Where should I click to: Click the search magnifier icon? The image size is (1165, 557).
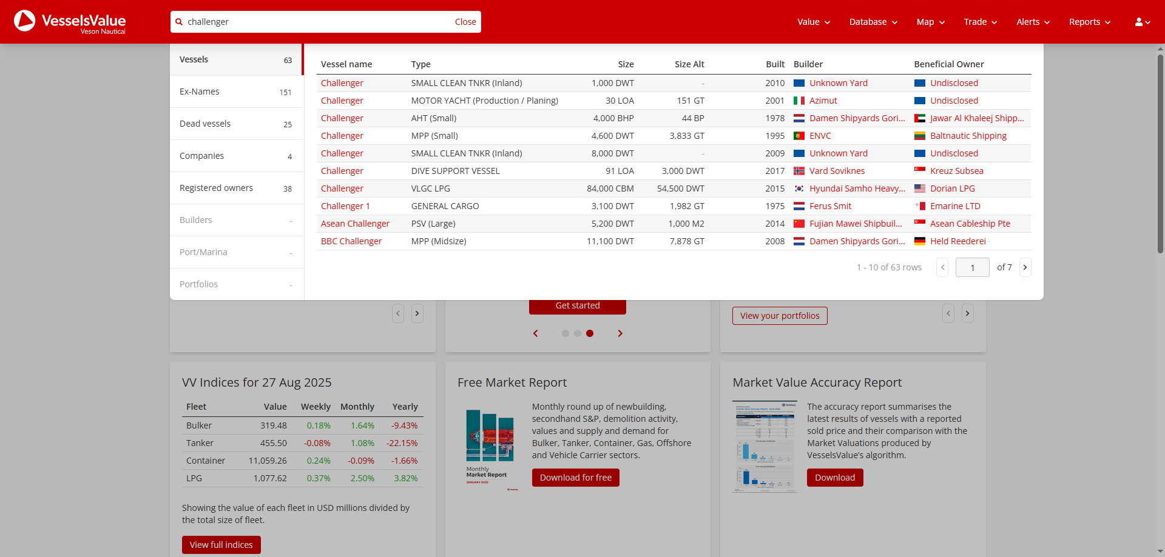[x=179, y=22]
